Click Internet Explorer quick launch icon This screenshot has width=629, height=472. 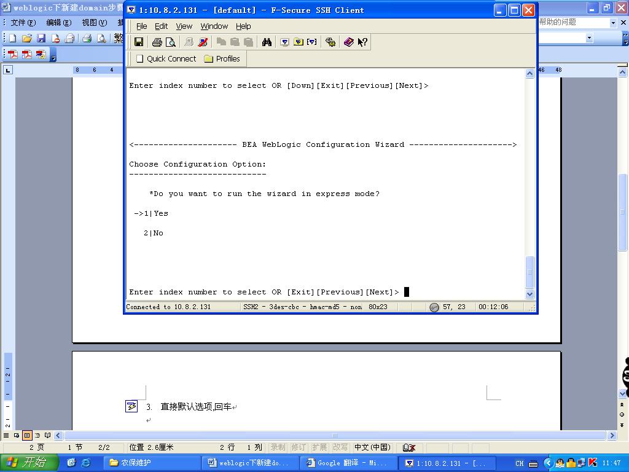point(86,463)
